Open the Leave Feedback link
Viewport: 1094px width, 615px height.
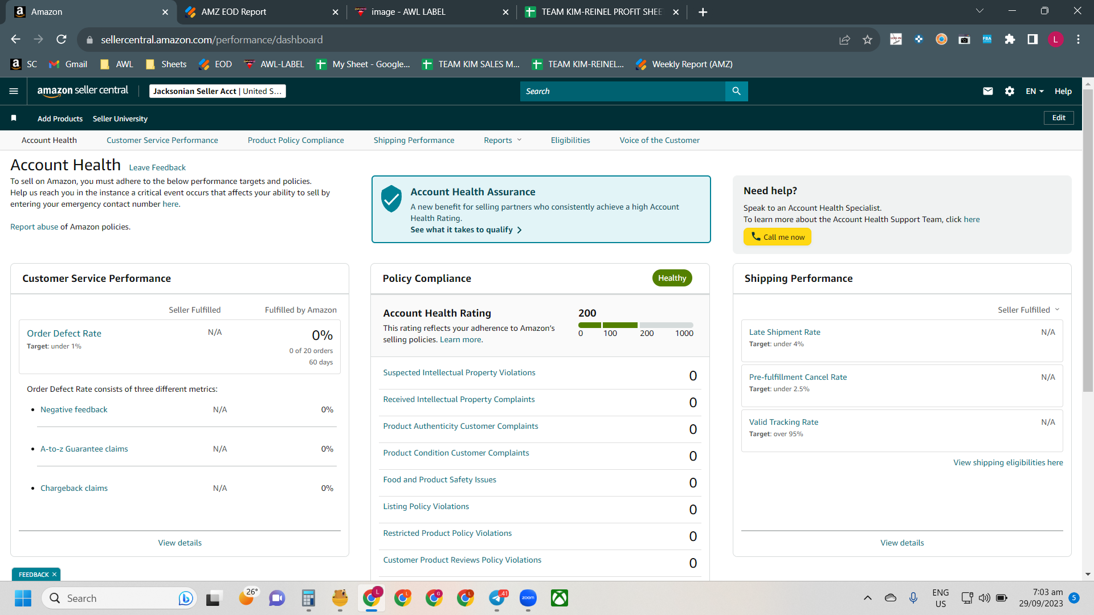(157, 167)
